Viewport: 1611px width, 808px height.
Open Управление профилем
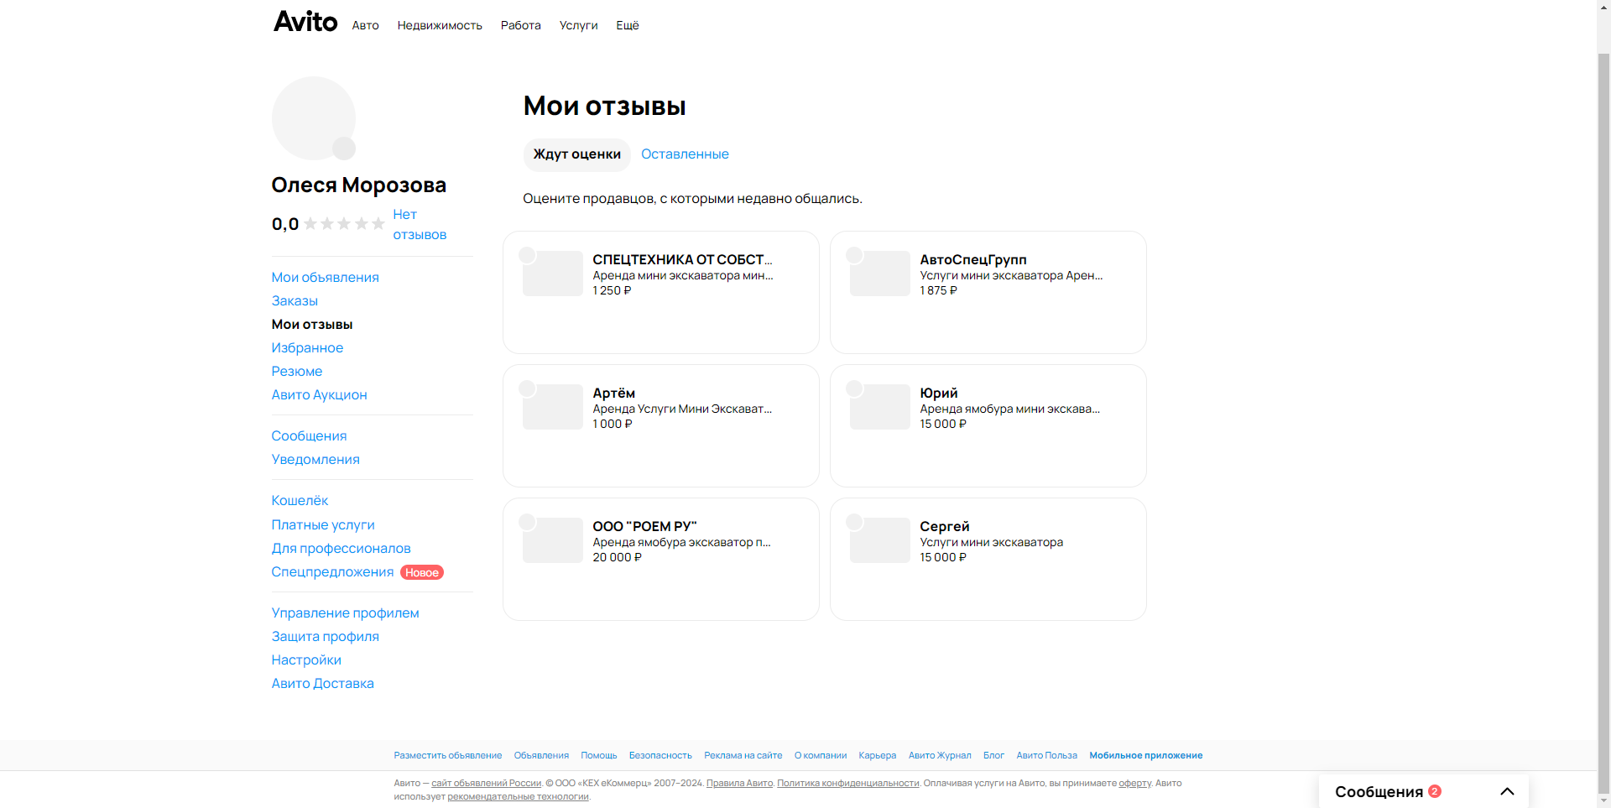[345, 613]
